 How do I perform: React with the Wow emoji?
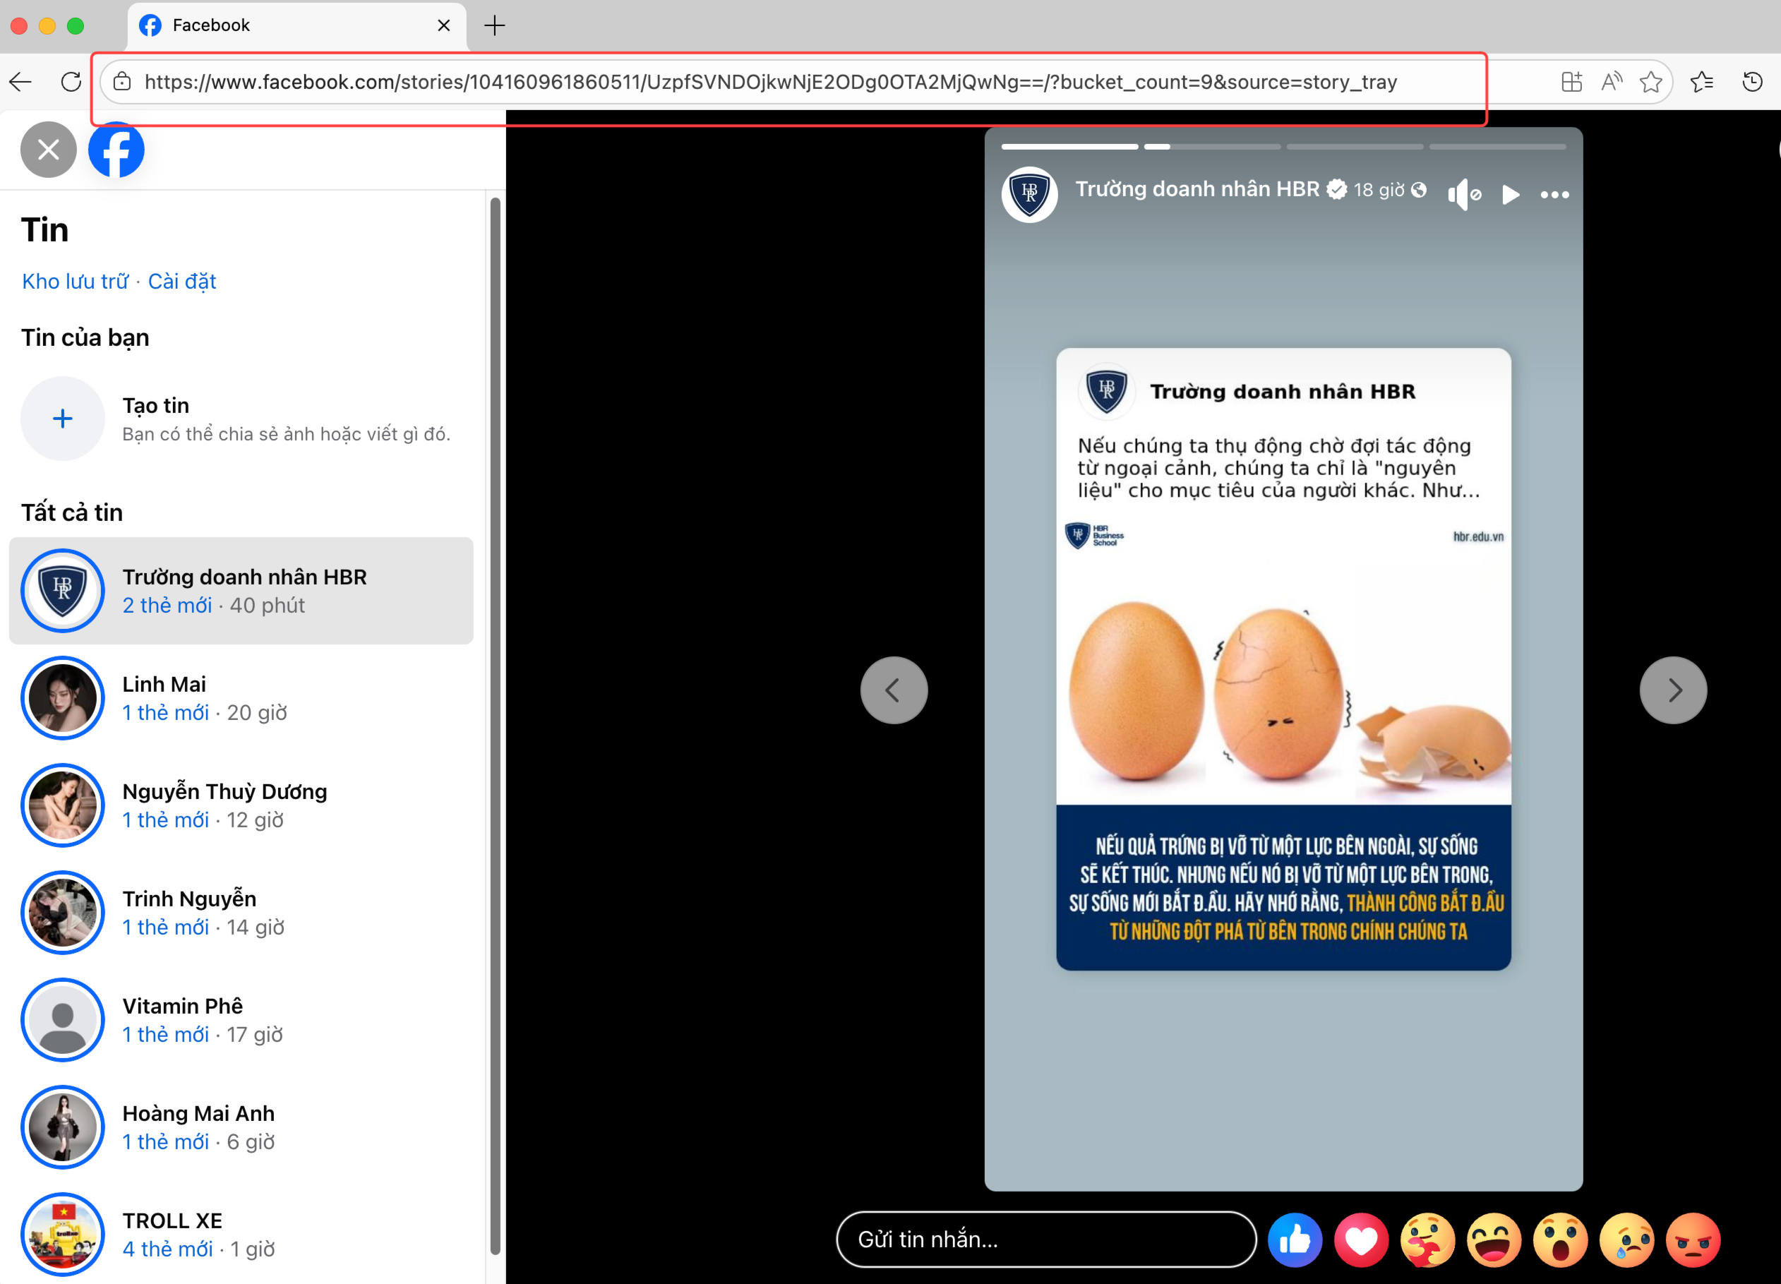point(1563,1240)
